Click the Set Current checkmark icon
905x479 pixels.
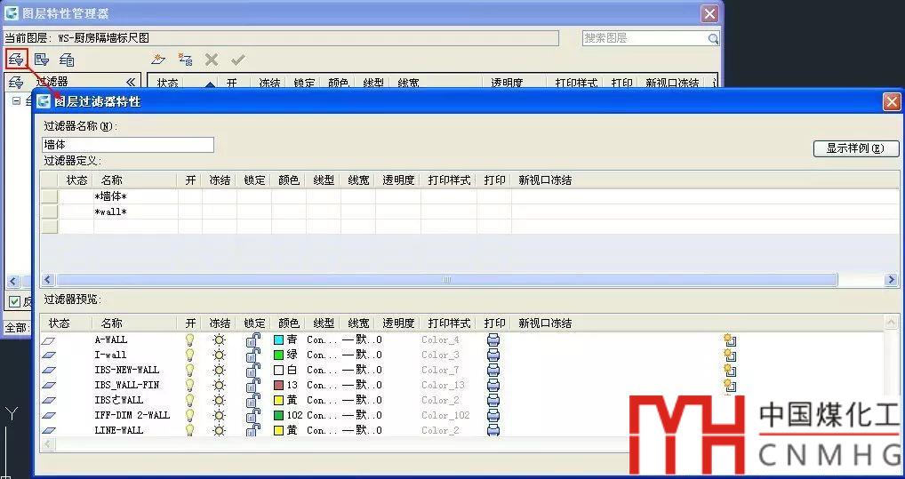click(237, 59)
